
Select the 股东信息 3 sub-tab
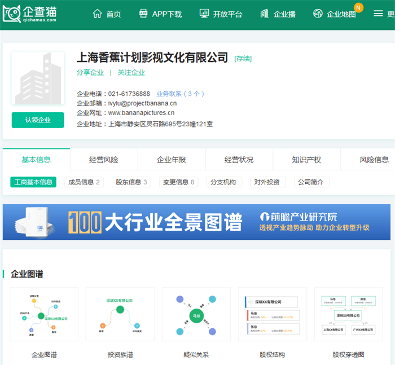(x=131, y=182)
